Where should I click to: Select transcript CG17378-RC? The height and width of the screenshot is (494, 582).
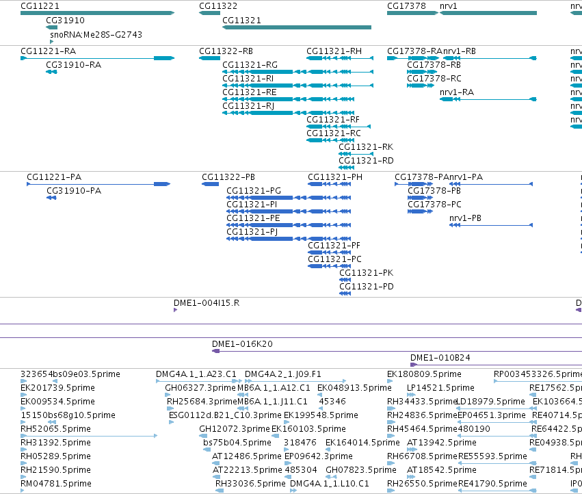click(x=421, y=86)
